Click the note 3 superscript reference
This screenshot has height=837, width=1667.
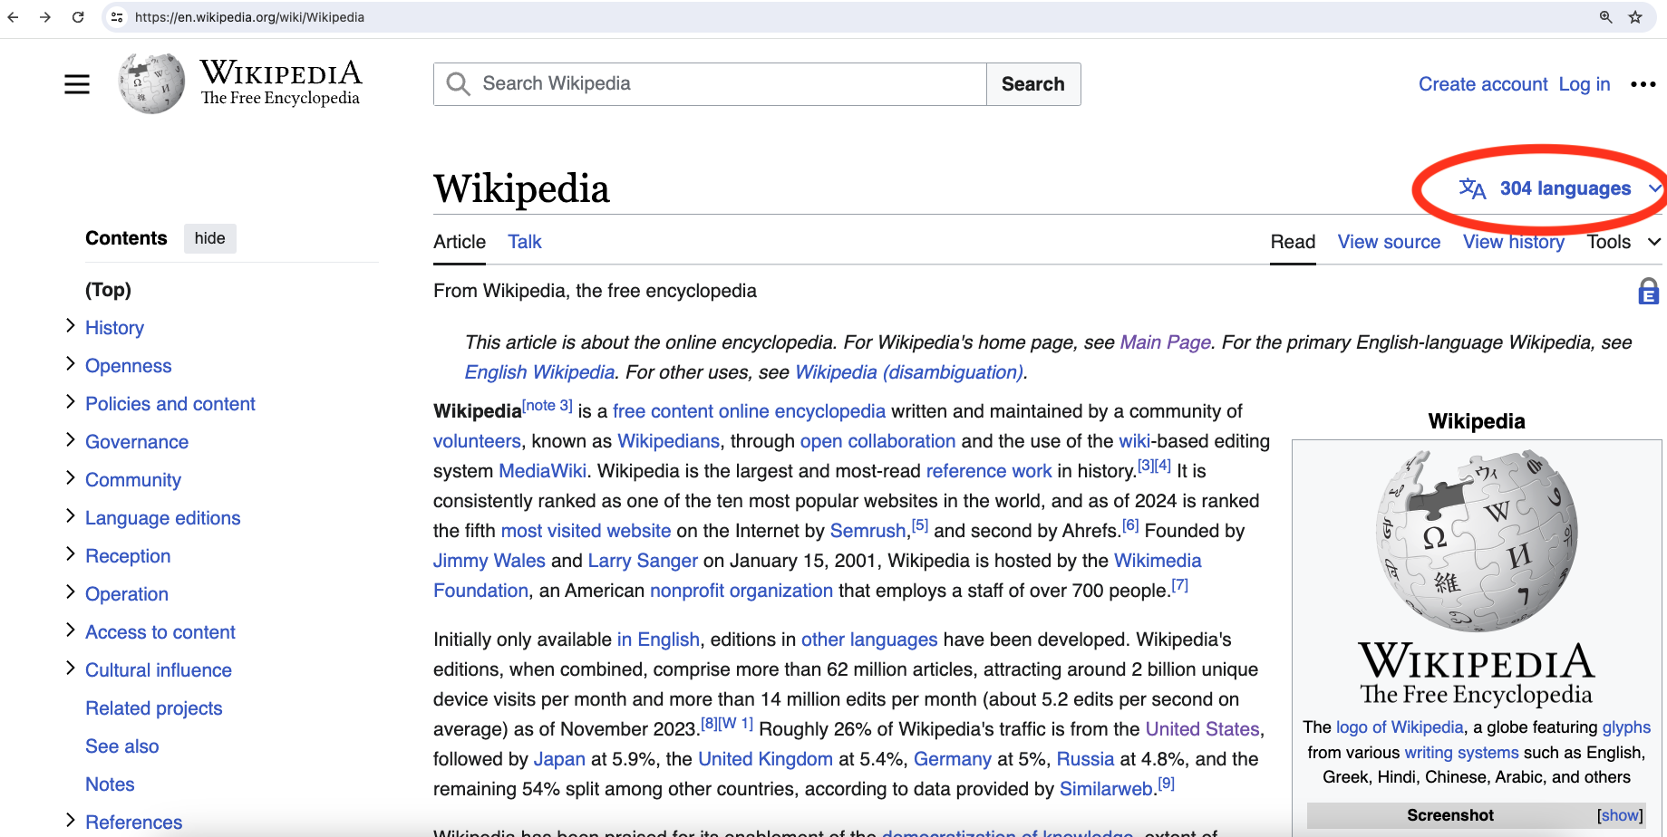click(548, 406)
